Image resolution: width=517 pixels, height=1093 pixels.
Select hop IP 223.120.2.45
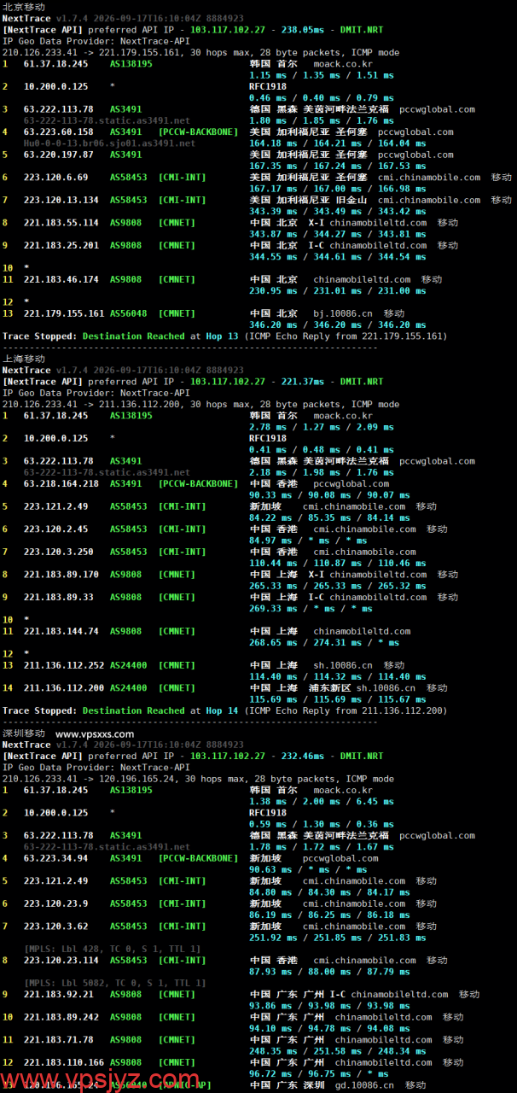click(x=56, y=529)
